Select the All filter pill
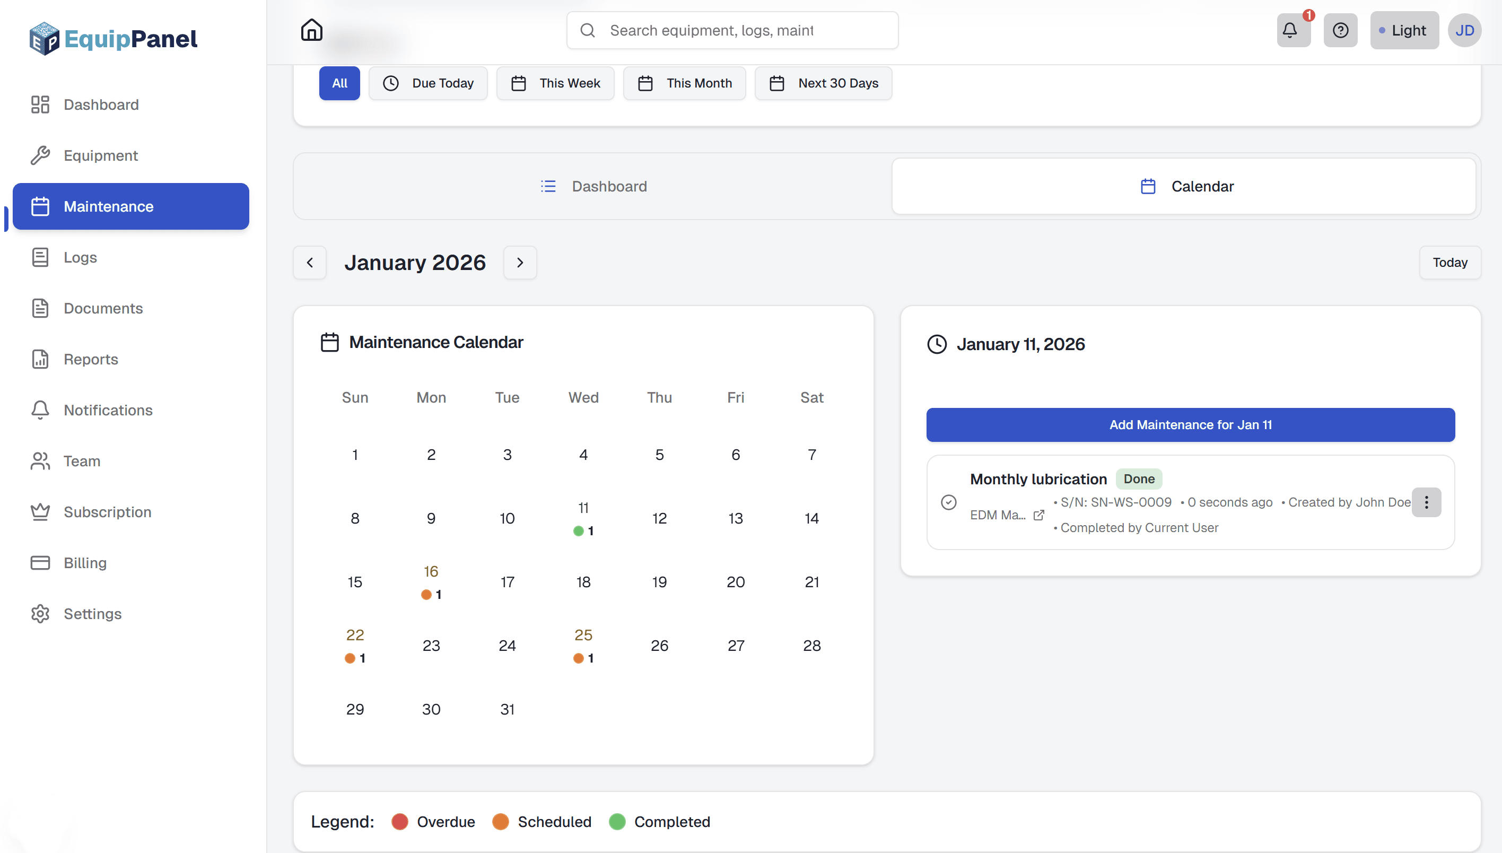 (x=339, y=83)
